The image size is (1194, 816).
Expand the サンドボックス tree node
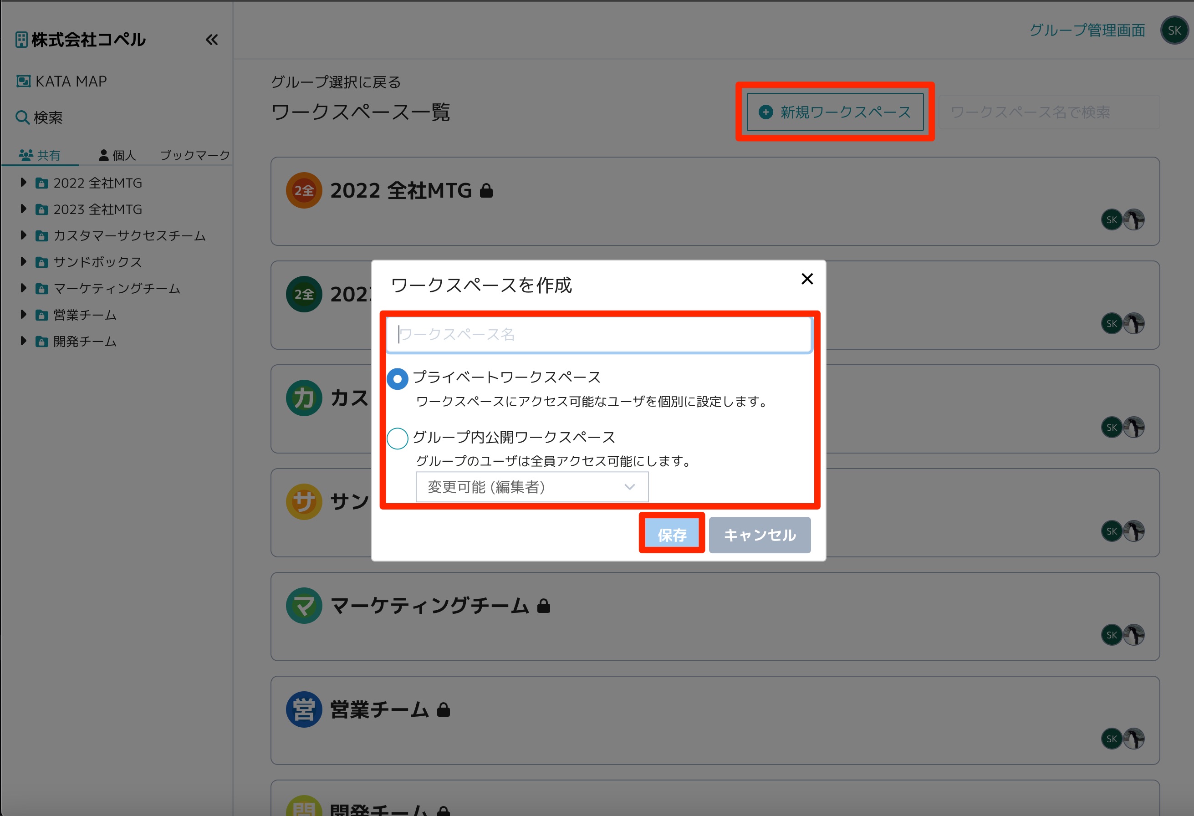pos(23,261)
